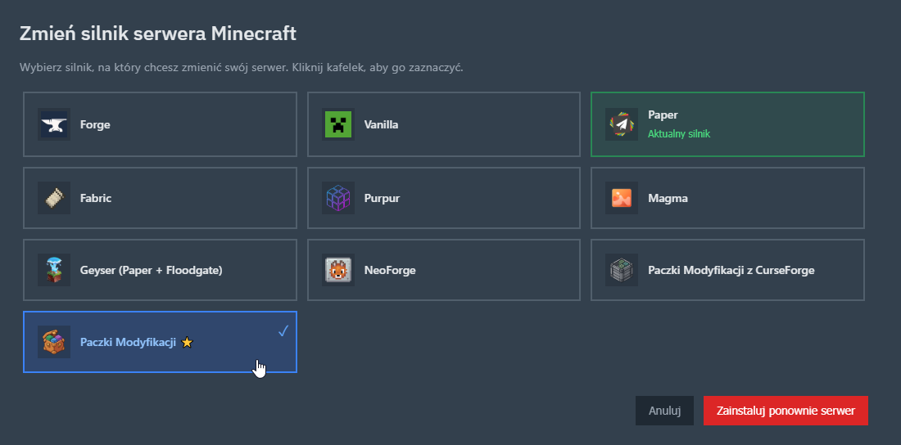Click the Paczki Modyfikacji chest icon

click(x=54, y=342)
